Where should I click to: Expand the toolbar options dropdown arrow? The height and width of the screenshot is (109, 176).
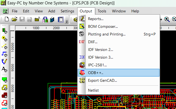67,22
